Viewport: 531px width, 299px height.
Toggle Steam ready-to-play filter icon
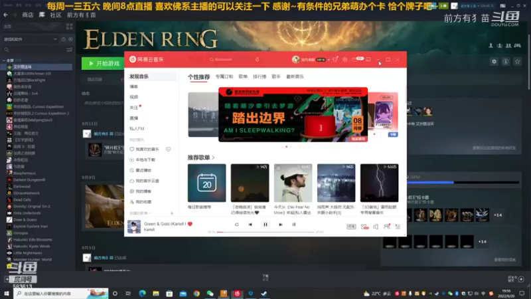point(70,39)
